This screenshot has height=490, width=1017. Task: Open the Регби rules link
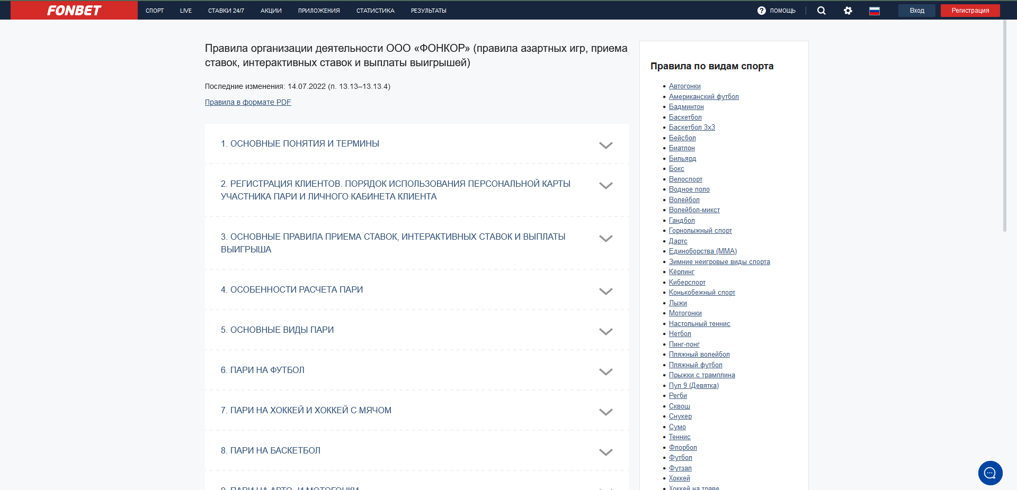(677, 396)
